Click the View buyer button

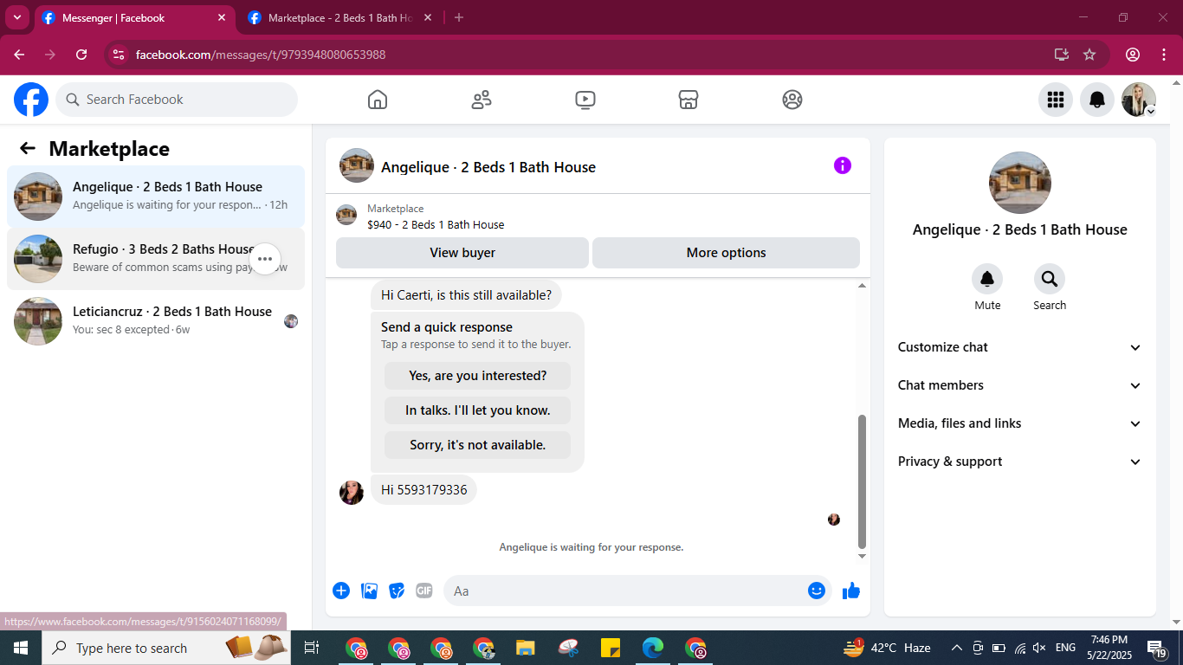[x=462, y=253]
